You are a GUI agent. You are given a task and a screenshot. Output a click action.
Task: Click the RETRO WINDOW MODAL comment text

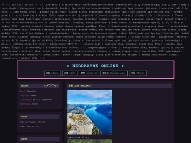point(24,23)
